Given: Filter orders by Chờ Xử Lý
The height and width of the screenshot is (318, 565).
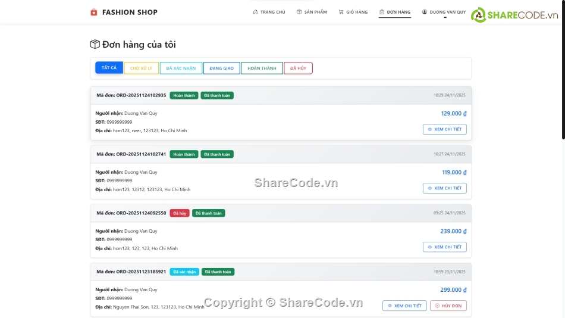Looking at the screenshot, I should [142, 68].
